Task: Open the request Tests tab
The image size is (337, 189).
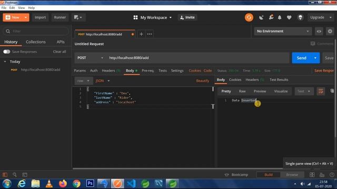Action: point(163,70)
